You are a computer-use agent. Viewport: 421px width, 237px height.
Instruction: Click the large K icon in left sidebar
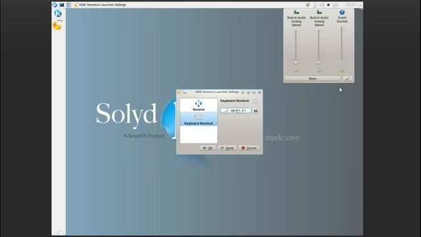(58, 13)
